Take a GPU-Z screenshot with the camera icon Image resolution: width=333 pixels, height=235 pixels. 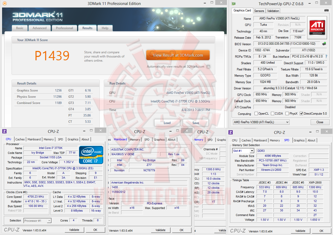pyautogui.click(x=327, y=10)
